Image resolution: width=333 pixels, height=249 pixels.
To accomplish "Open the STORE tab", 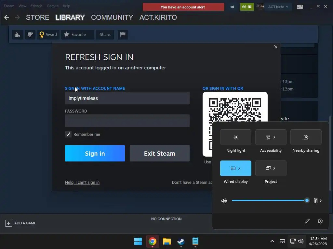I will pyautogui.click(x=38, y=18).
